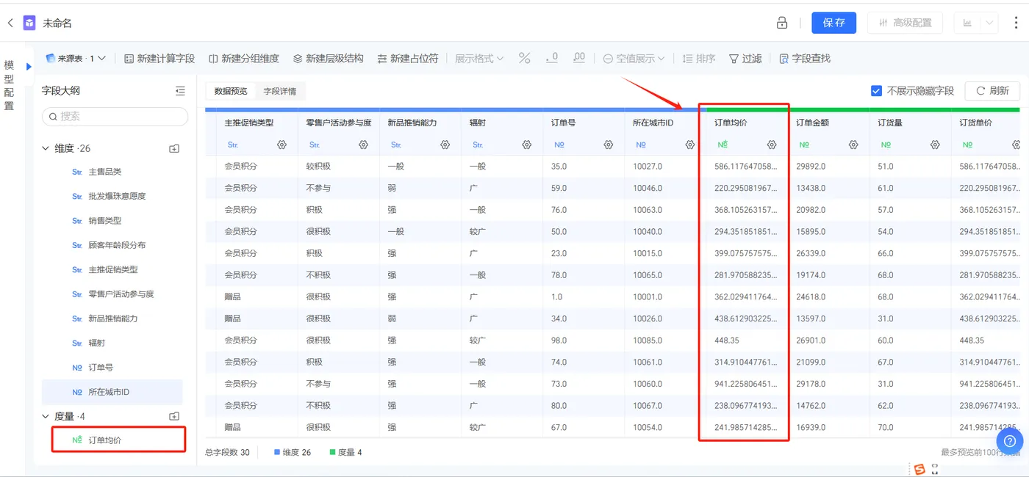
Task: Open the 模型配置 vertical side tab
Action: [9, 86]
